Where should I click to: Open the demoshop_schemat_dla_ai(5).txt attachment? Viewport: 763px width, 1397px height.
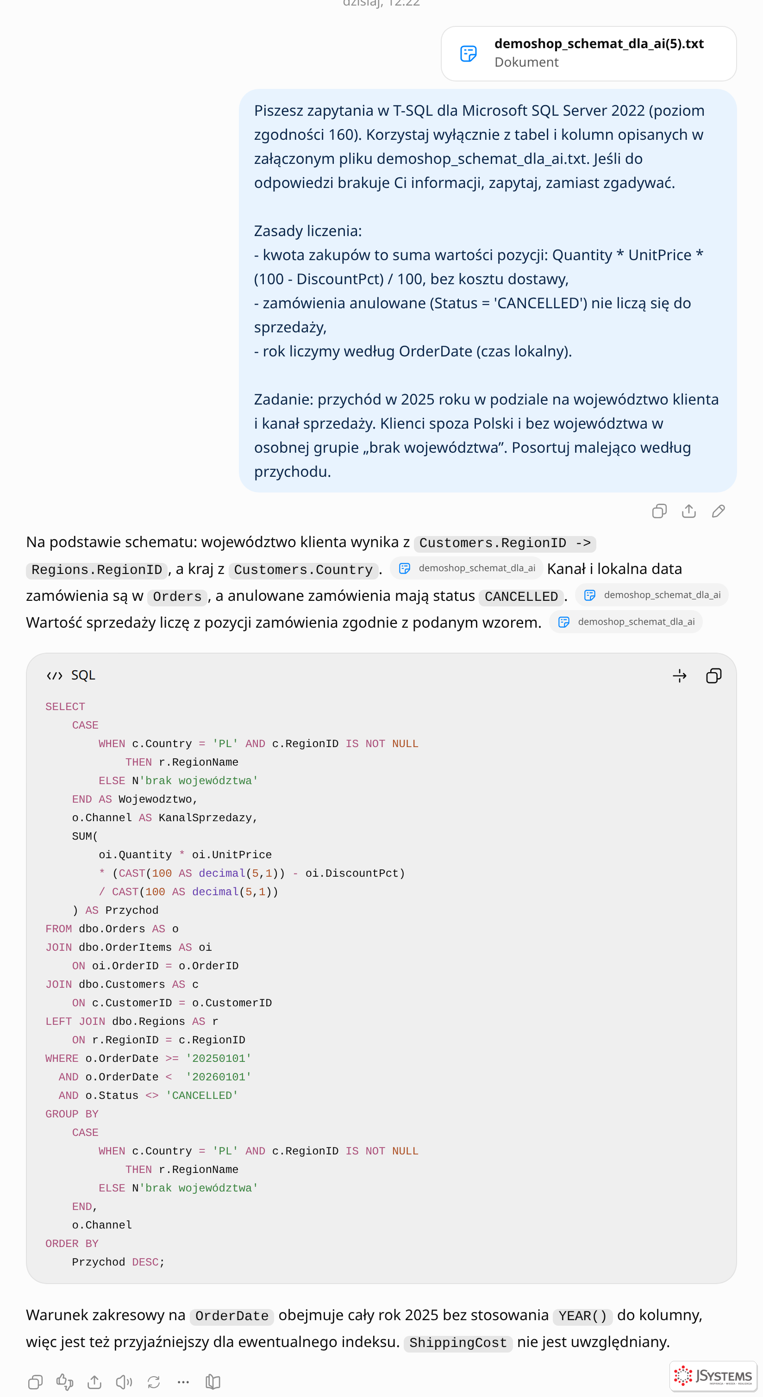[x=588, y=53]
